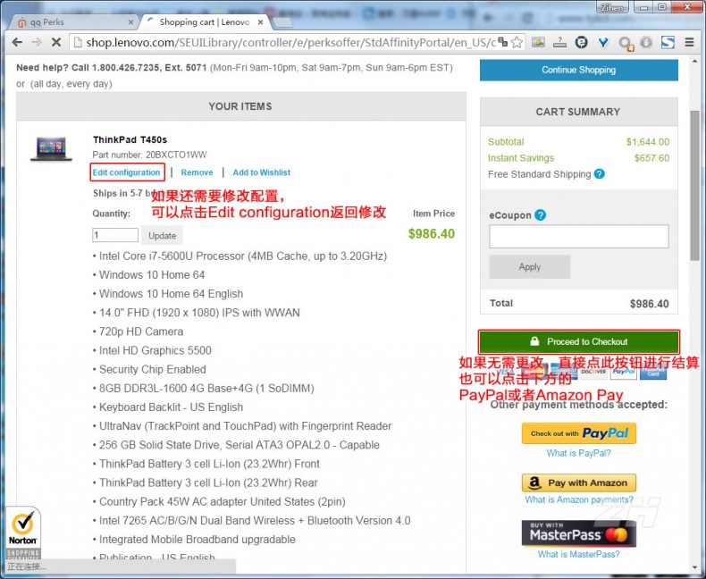Click inside the eCoupon code field

click(x=578, y=236)
